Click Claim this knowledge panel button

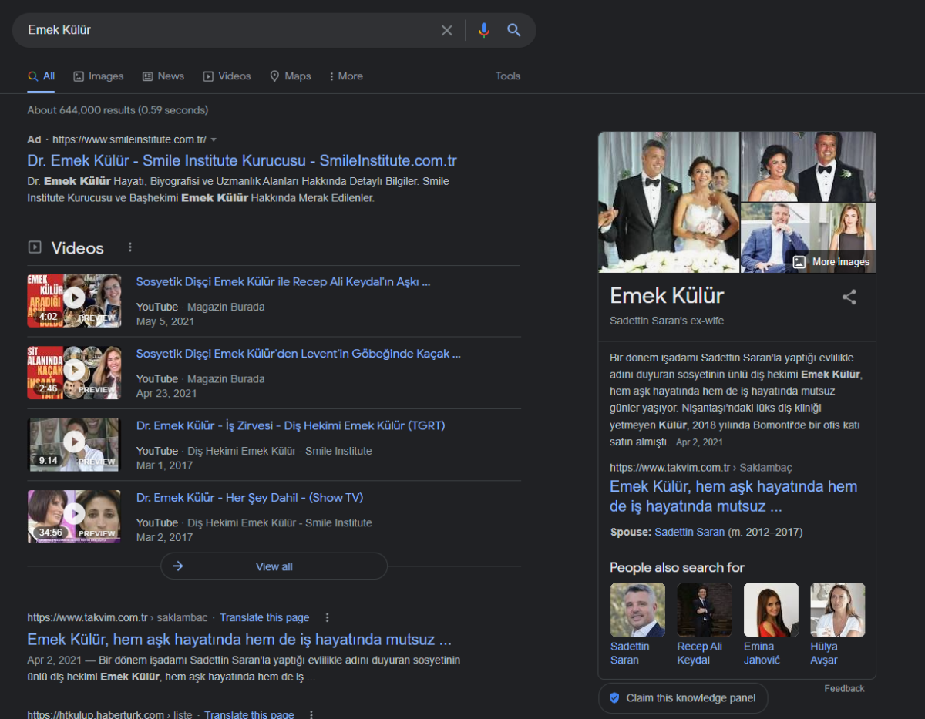pos(683,698)
